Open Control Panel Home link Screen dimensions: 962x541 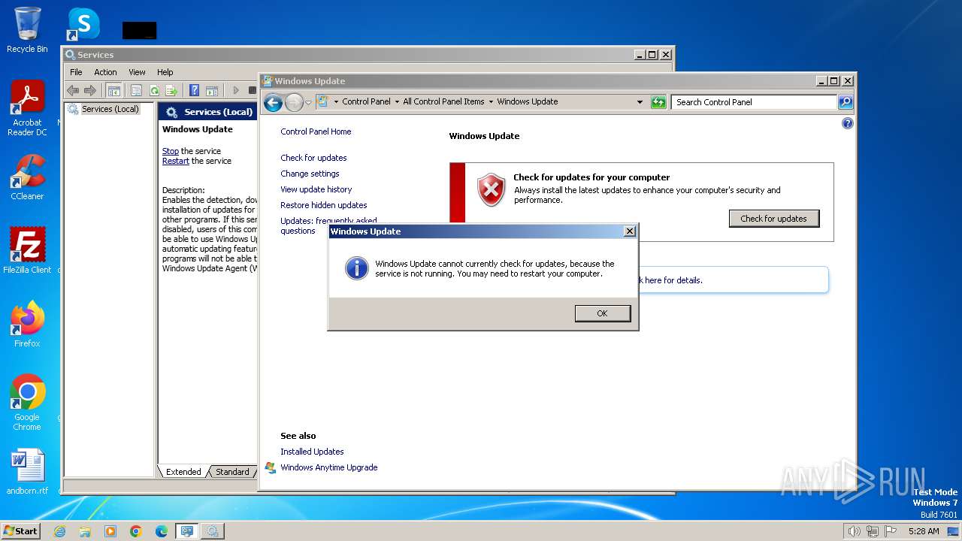tap(316, 131)
